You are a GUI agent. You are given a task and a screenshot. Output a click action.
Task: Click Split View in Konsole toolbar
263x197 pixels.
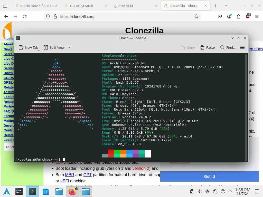point(54,47)
